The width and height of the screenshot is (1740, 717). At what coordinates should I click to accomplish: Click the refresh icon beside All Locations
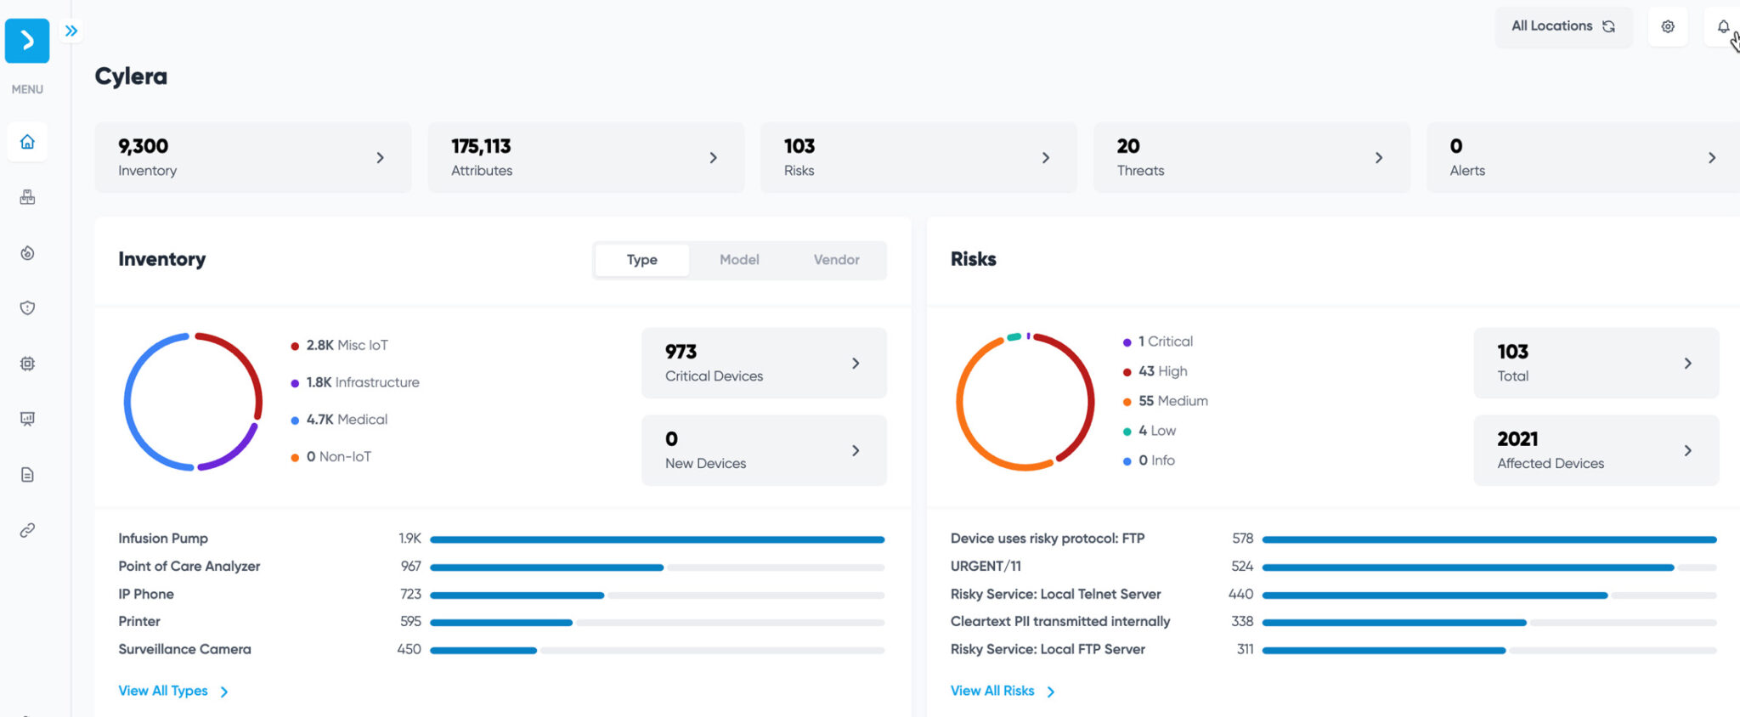tap(1608, 26)
